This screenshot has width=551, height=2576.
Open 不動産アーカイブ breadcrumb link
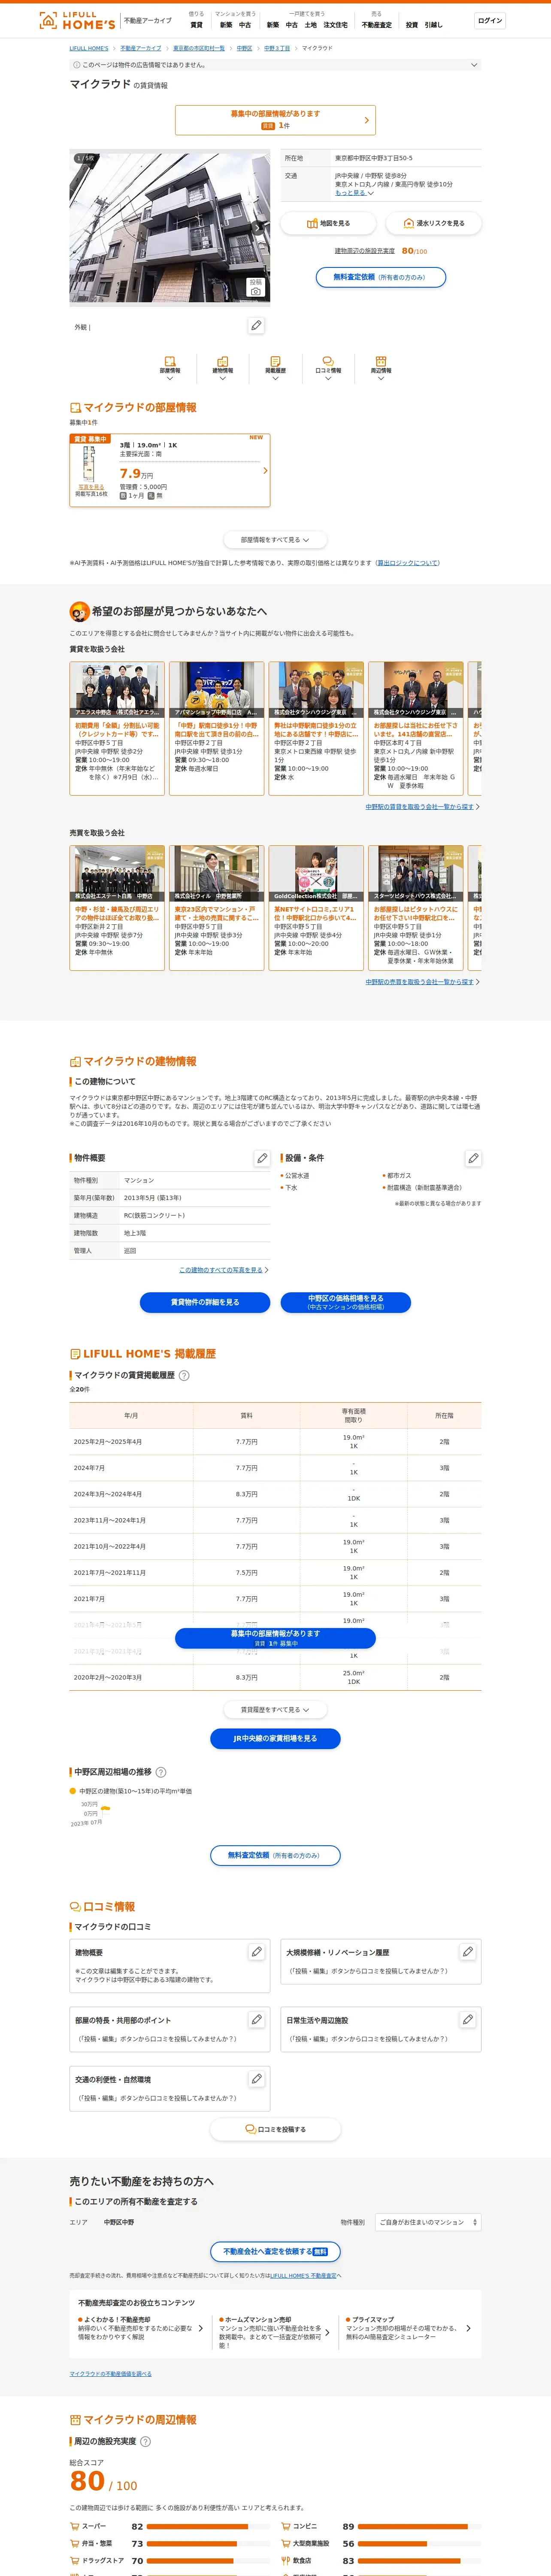click(x=141, y=48)
